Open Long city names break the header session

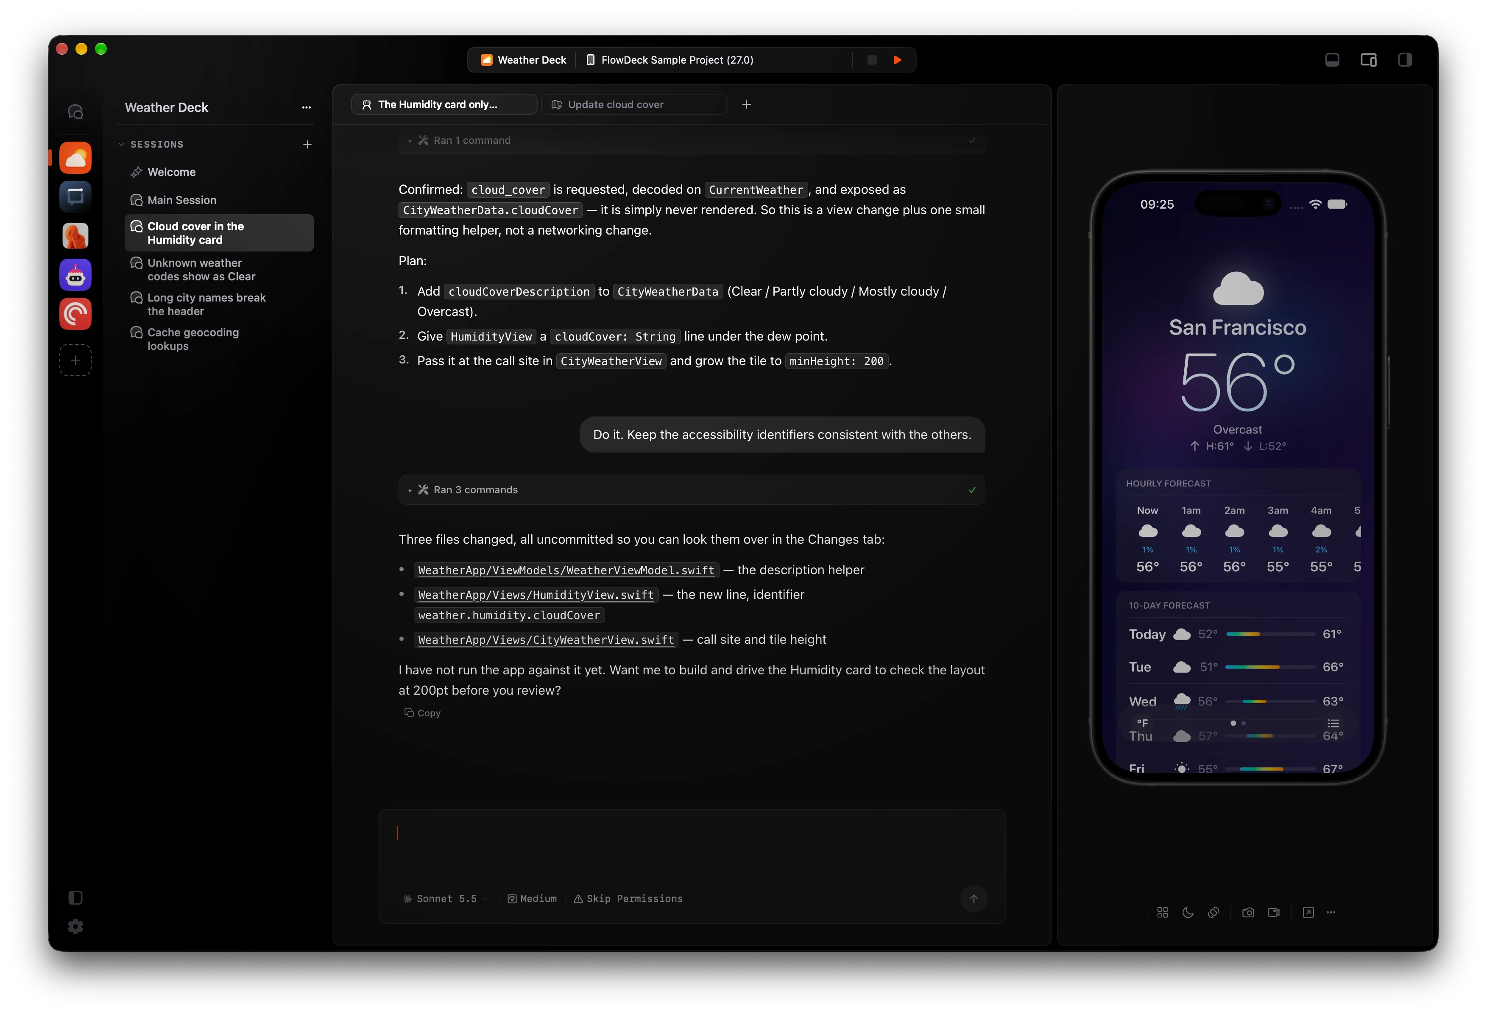click(219, 305)
